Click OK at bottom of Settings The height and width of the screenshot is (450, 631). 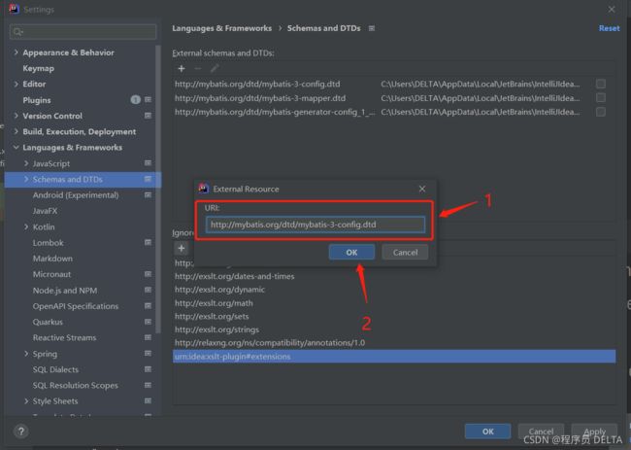tap(487, 432)
